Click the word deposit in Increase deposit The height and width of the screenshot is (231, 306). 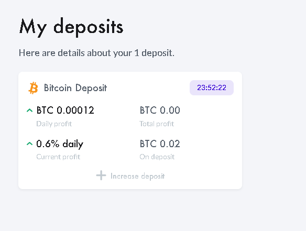click(153, 177)
